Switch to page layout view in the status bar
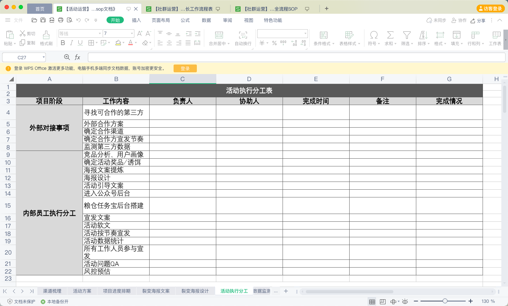This screenshot has height=306, width=508. [383, 301]
